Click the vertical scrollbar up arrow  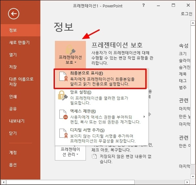[193, 23]
